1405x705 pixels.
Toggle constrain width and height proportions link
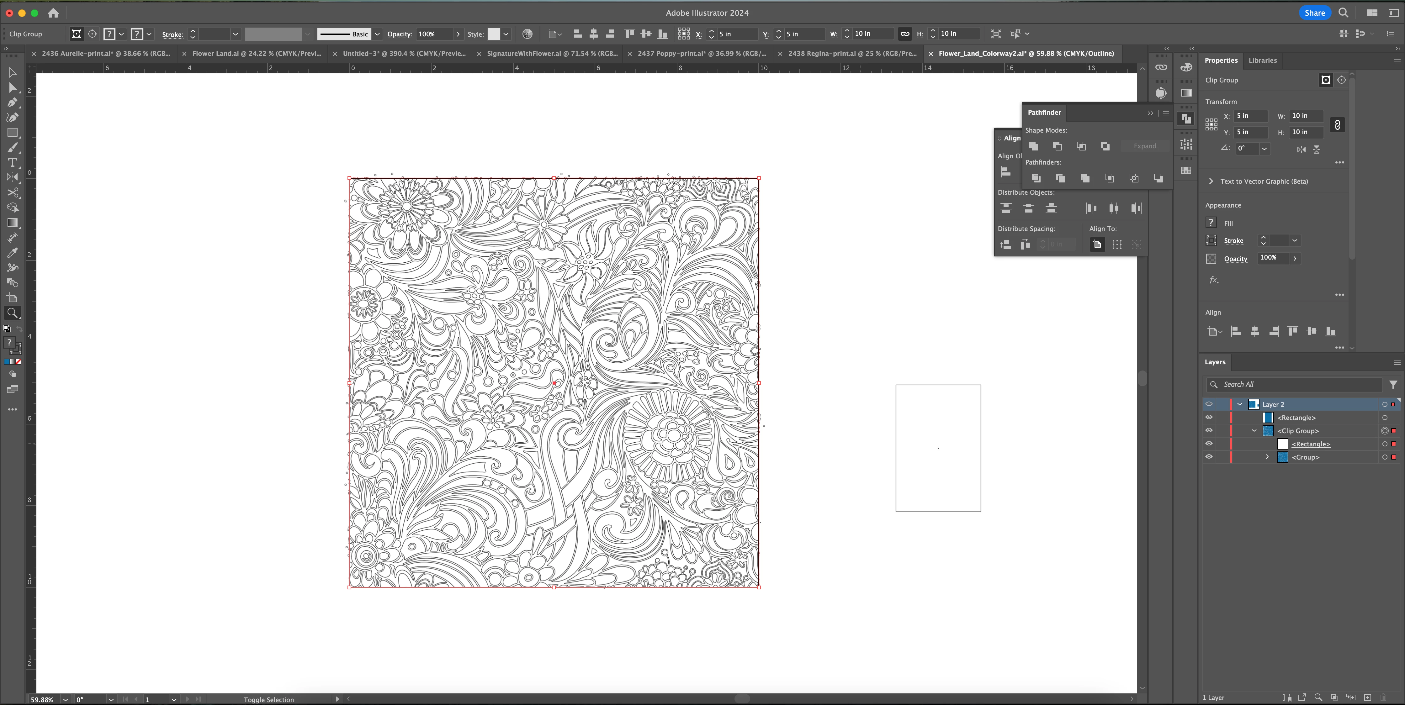click(x=1337, y=125)
